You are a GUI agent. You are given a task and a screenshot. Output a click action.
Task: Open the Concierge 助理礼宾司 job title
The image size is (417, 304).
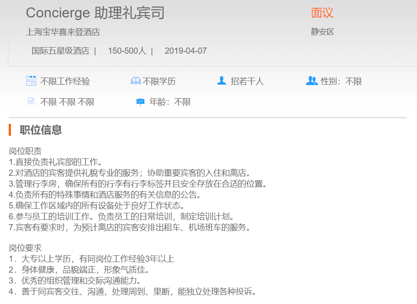pos(95,13)
